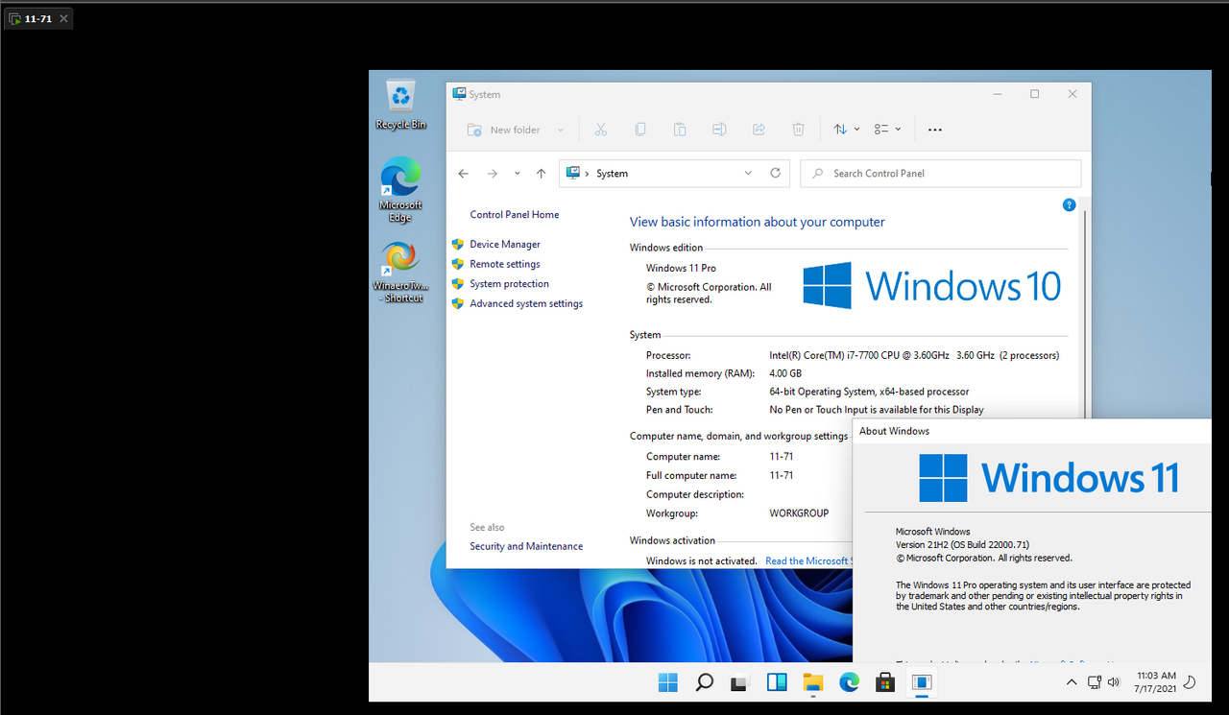Click the Forward navigation arrow
Viewport: 1229px width, 715px height.
493,174
